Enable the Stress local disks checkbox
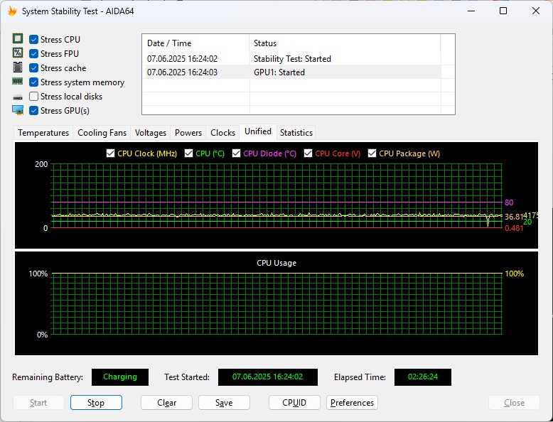 point(34,96)
